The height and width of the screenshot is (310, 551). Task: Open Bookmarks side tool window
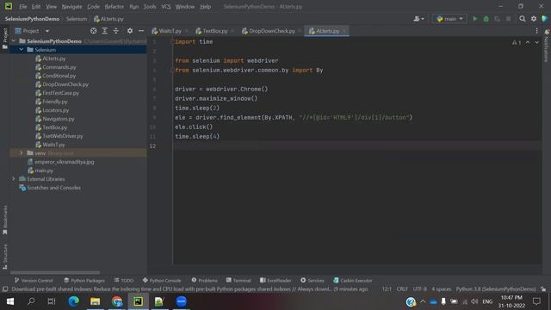click(5, 220)
